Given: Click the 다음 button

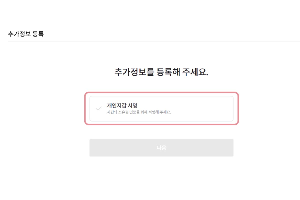Looking at the screenshot, I should pyautogui.click(x=161, y=147).
